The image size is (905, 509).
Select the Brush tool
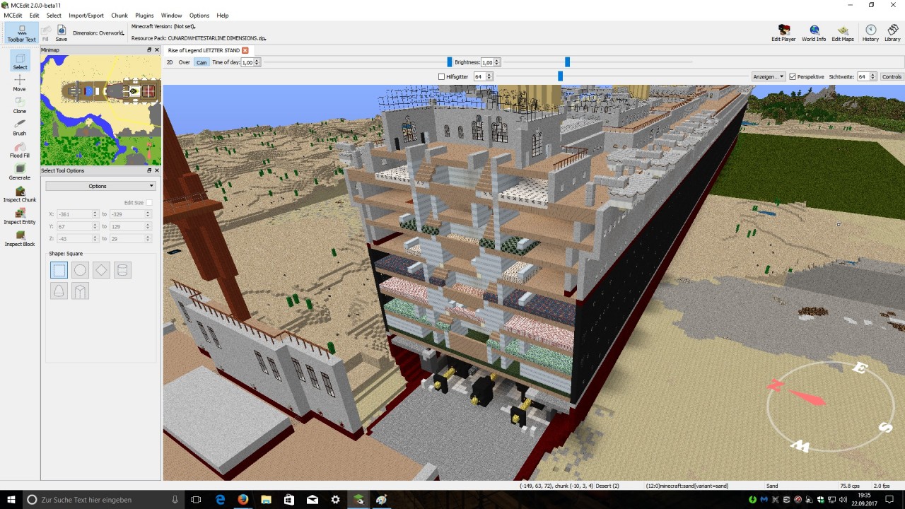(19, 127)
